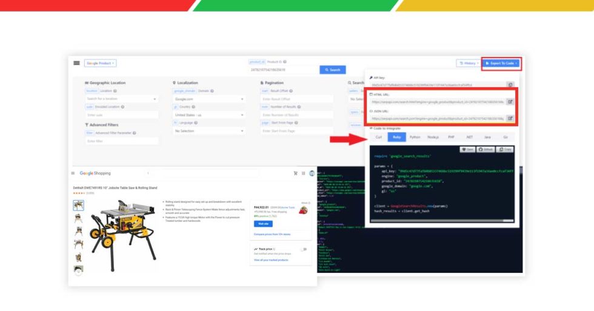Select the first table saw thumbnail
This screenshot has height=311, width=594.
(x=78, y=206)
